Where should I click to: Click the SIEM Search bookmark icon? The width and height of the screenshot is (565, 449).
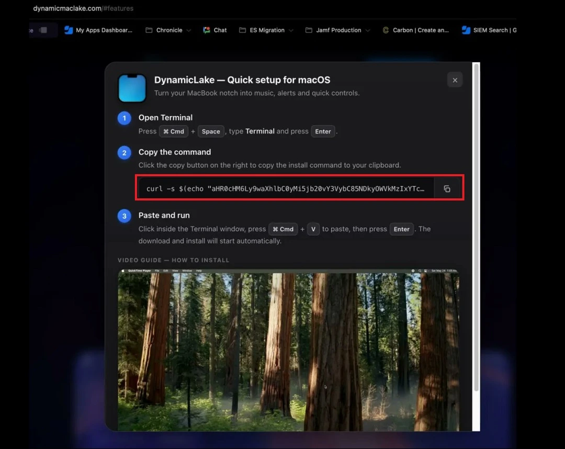[x=466, y=30]
